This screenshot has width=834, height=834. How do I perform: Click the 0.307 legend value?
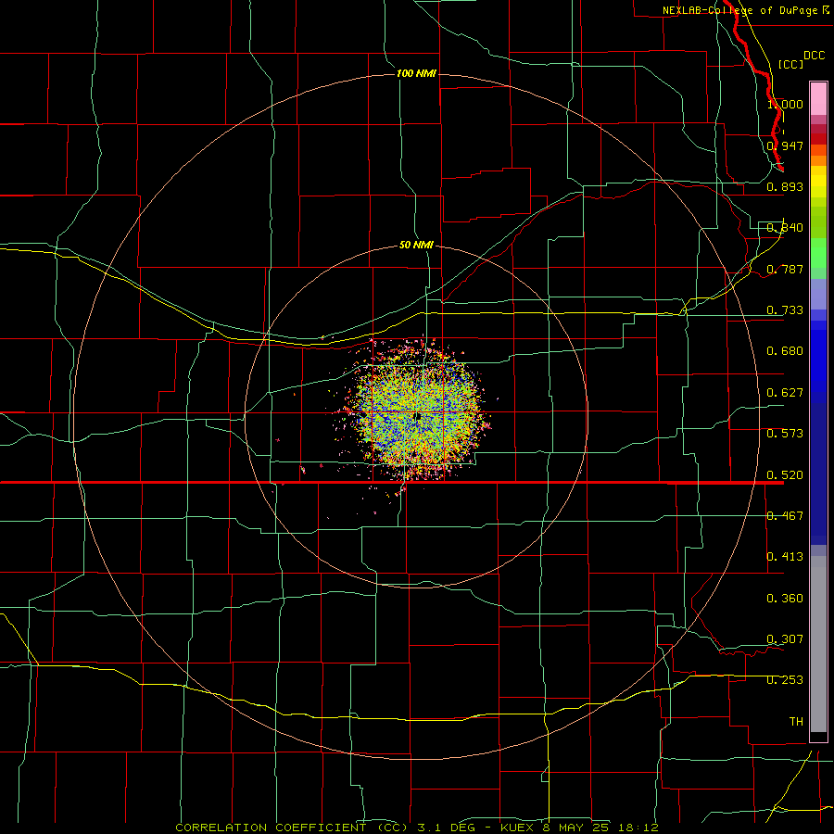click(785, 639)
